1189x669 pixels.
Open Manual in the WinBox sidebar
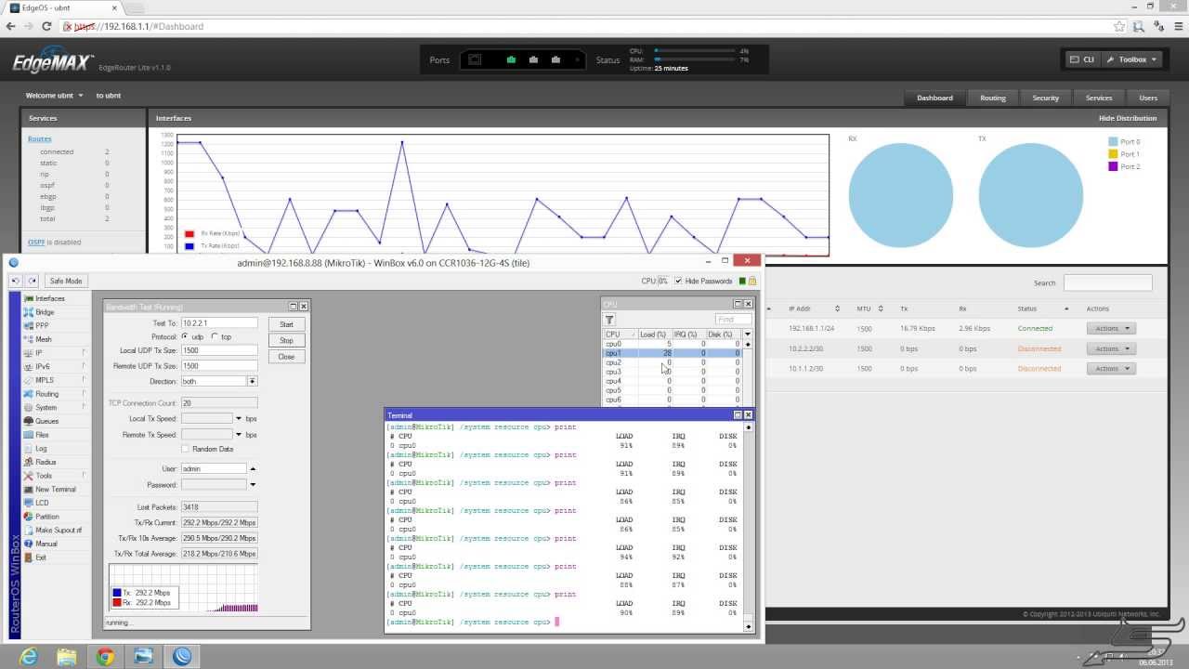tap(46, 544)
